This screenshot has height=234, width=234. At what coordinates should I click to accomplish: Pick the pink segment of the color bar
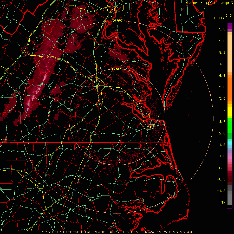click(230, 158)
